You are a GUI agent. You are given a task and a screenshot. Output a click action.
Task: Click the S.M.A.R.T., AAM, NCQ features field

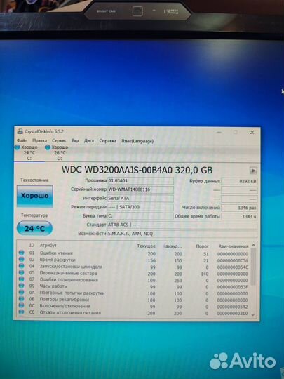[x=182, y=234]
